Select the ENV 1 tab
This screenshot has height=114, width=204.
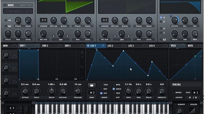pyautogui.click(x=29, y=46)
